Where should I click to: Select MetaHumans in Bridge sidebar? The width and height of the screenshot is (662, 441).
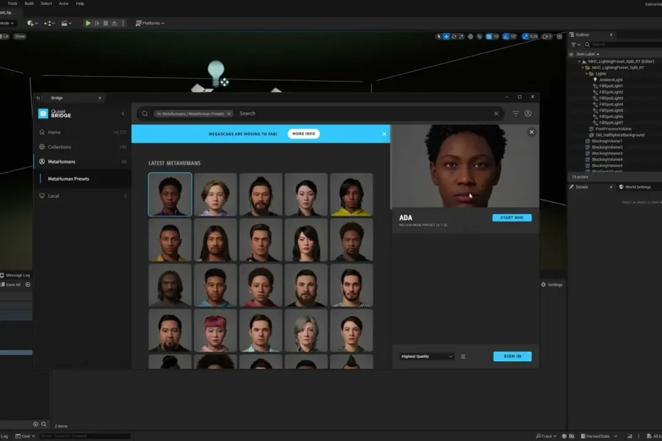click(61, 162)
